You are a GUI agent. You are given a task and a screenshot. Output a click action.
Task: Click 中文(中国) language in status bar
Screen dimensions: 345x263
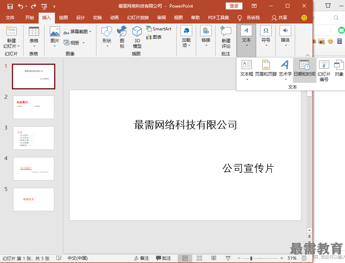point(77,258)
